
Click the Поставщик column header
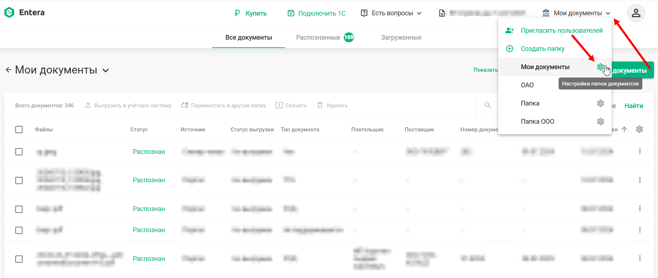[x=419, y=130]
